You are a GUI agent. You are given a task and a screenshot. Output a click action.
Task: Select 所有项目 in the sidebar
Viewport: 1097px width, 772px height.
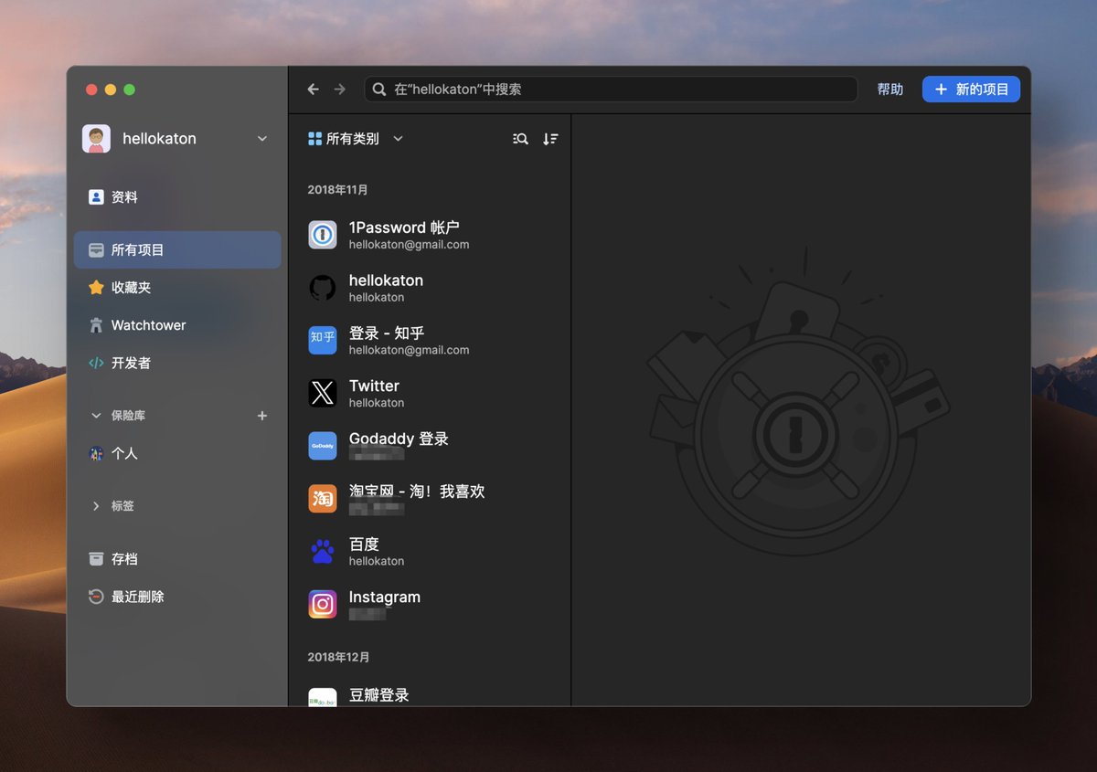coord(177,249)
